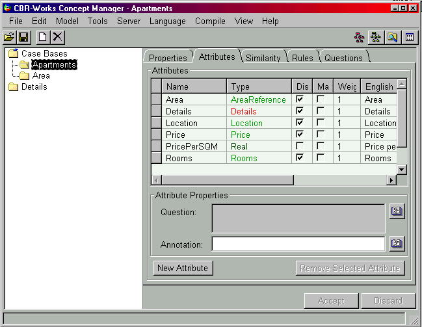Click the AreaReference type cell

tap(259, 99)
